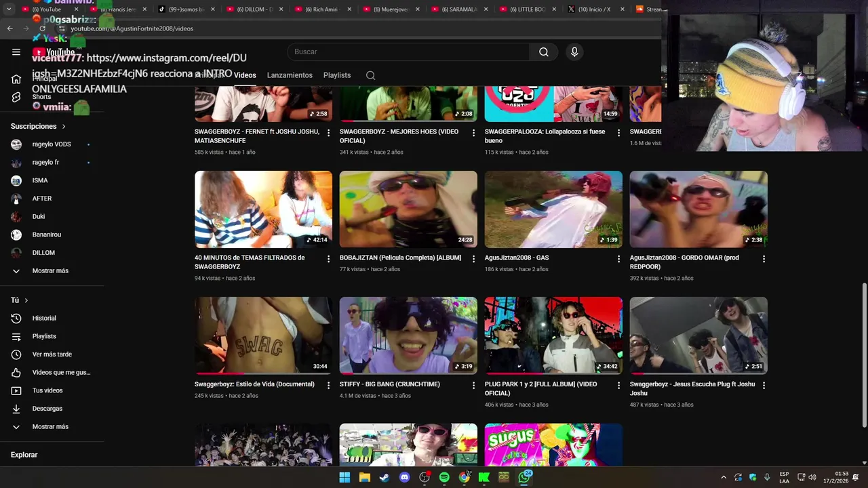This screenshot has height=488, width=868.
Task: Play PLUG PART 1 y 2 thumbnail
Action: point(553,335)
